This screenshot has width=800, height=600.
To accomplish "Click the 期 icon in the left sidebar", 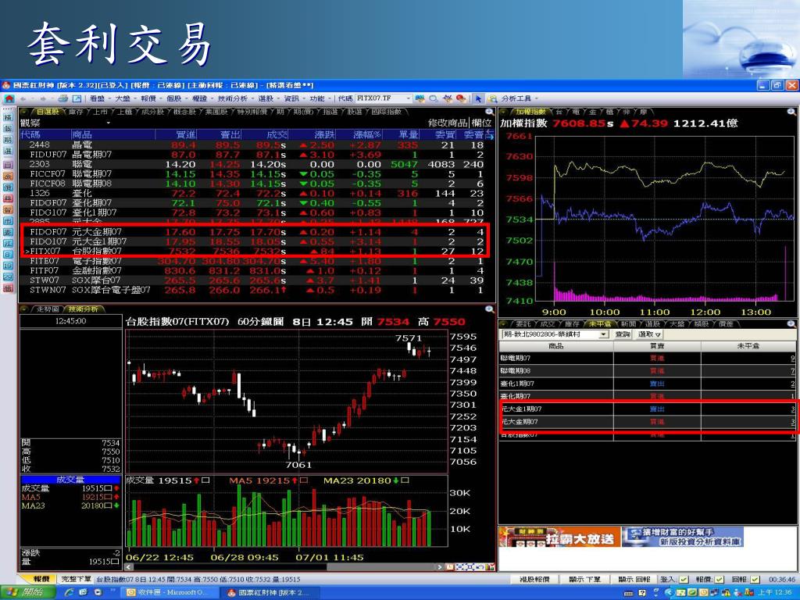I will click(x=8, y=140).
